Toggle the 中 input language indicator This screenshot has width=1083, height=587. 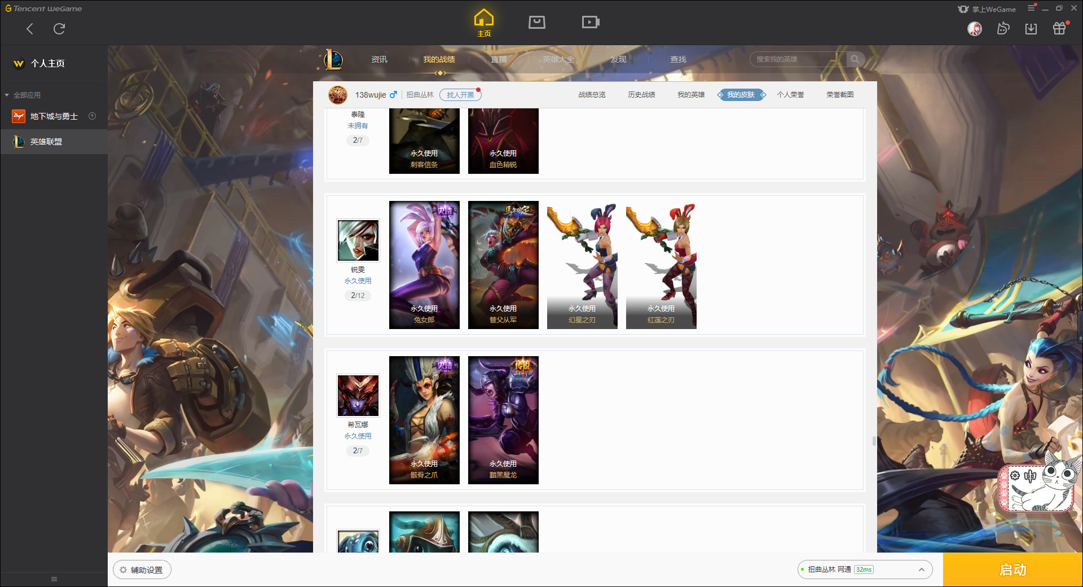(x=1030, y=476)
